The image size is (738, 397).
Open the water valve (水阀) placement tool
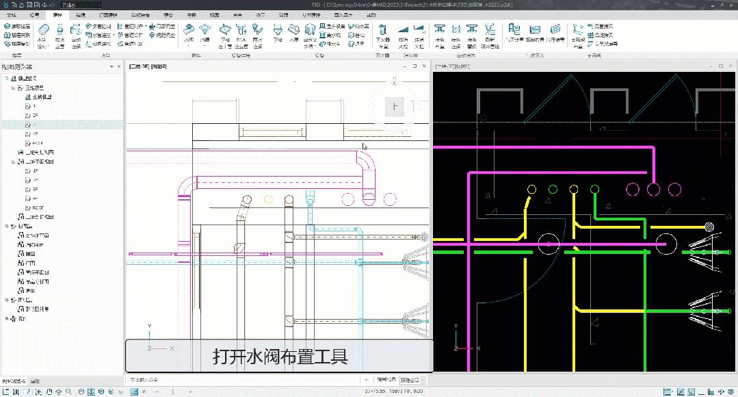189,34
